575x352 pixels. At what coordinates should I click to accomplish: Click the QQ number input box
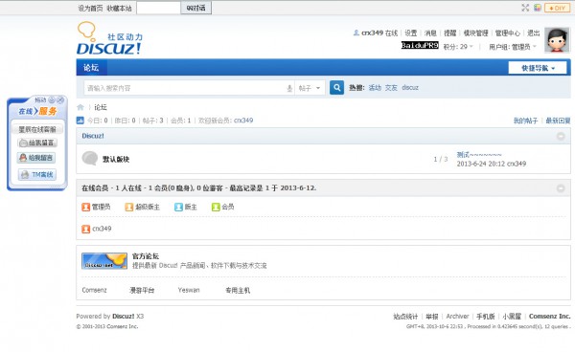point(158,8)
